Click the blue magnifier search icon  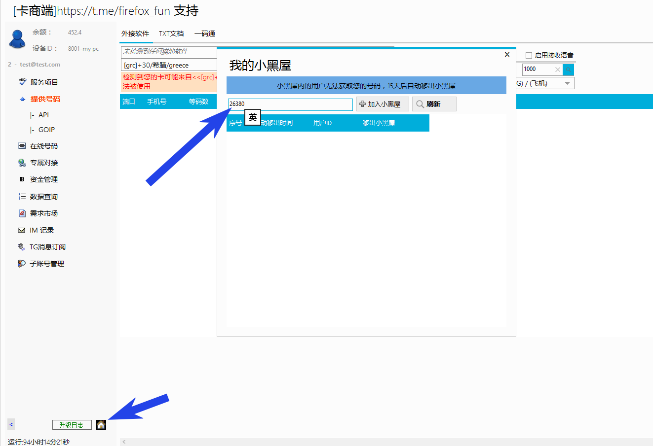pos(569,69)
